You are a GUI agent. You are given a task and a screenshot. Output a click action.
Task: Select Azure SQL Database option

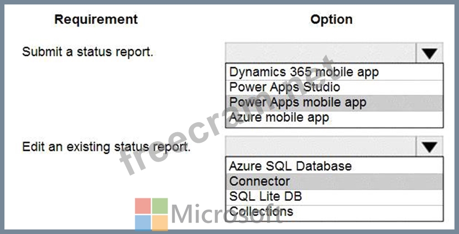click(335, 166)
